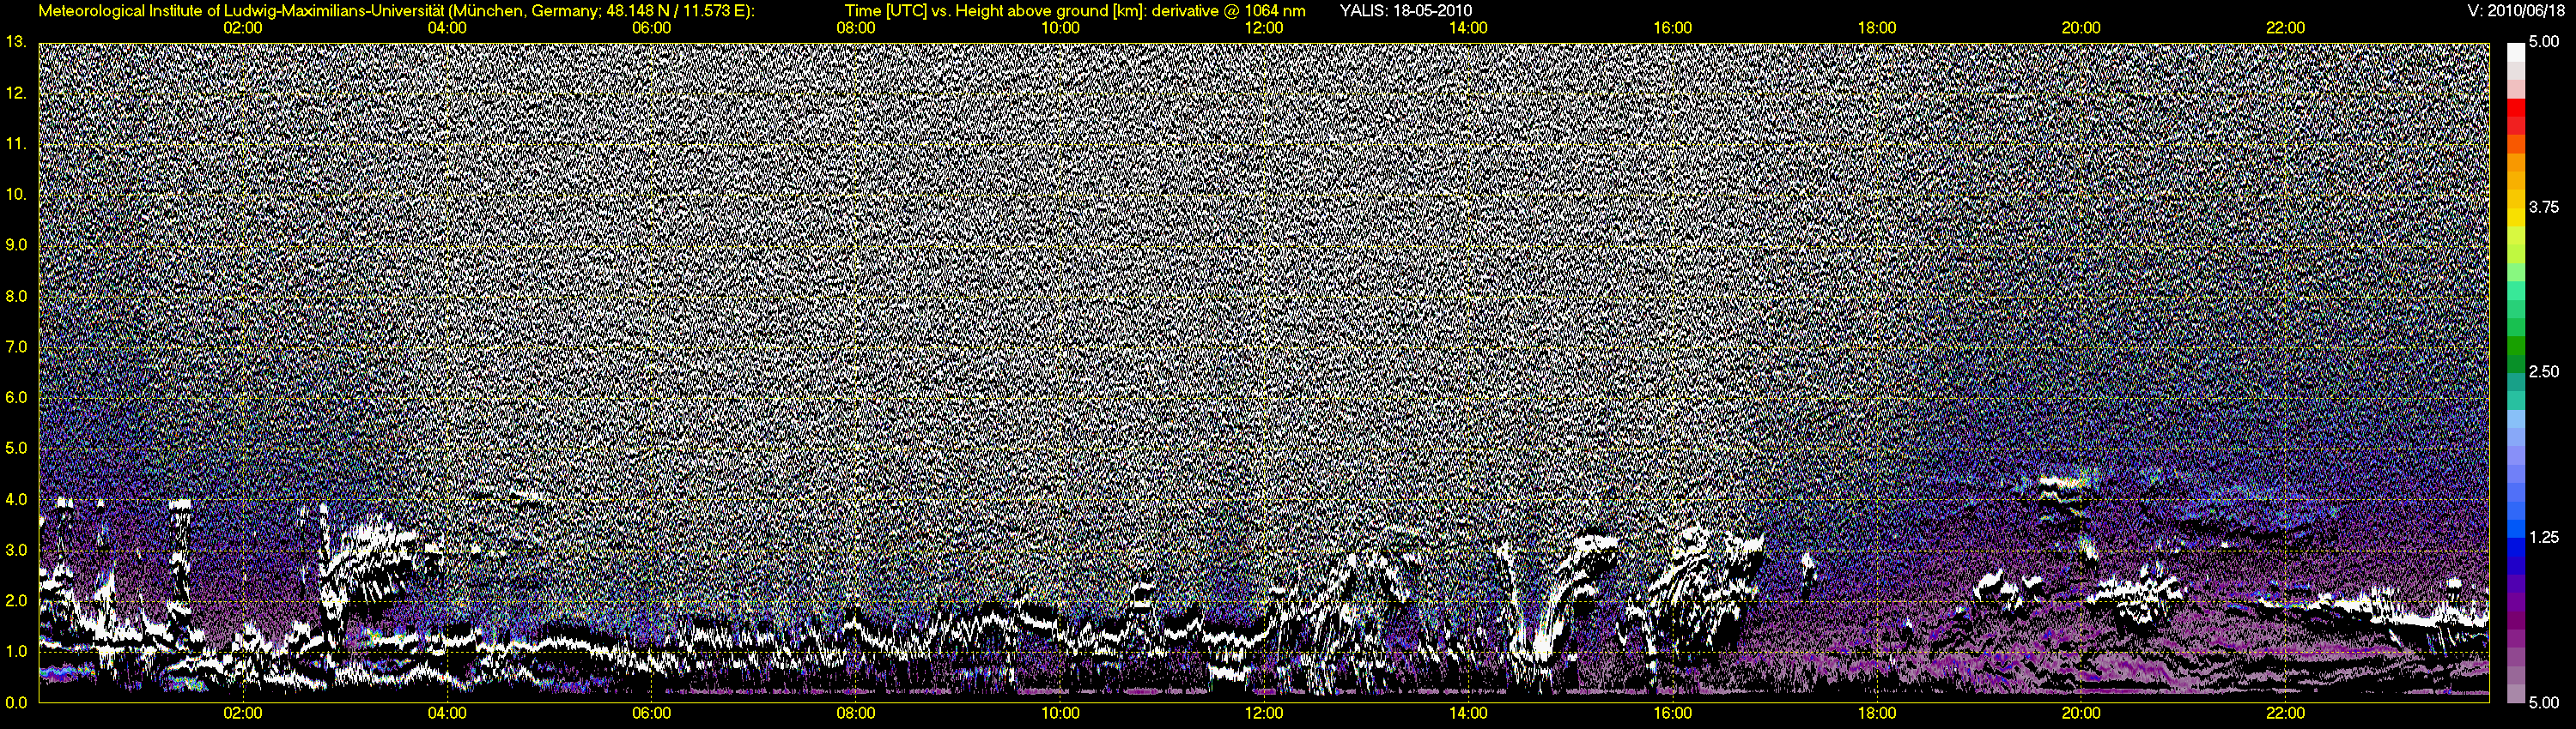Click the 20:00 label on the upper time axis

pyautogui.click(x=2081, y=28)
